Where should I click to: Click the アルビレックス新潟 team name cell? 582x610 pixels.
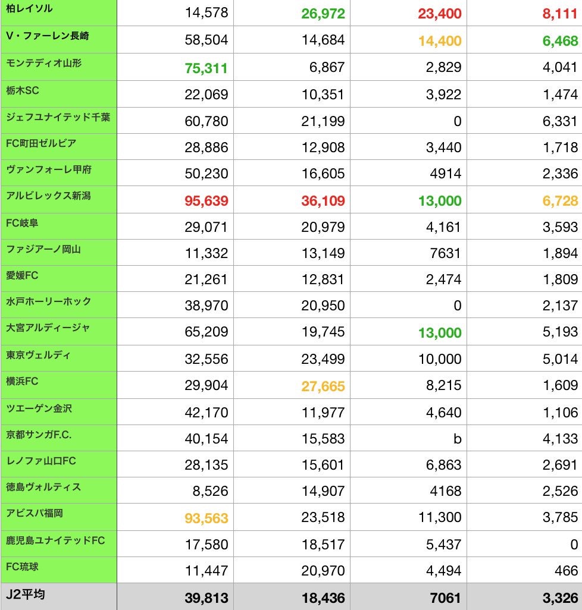58,199
